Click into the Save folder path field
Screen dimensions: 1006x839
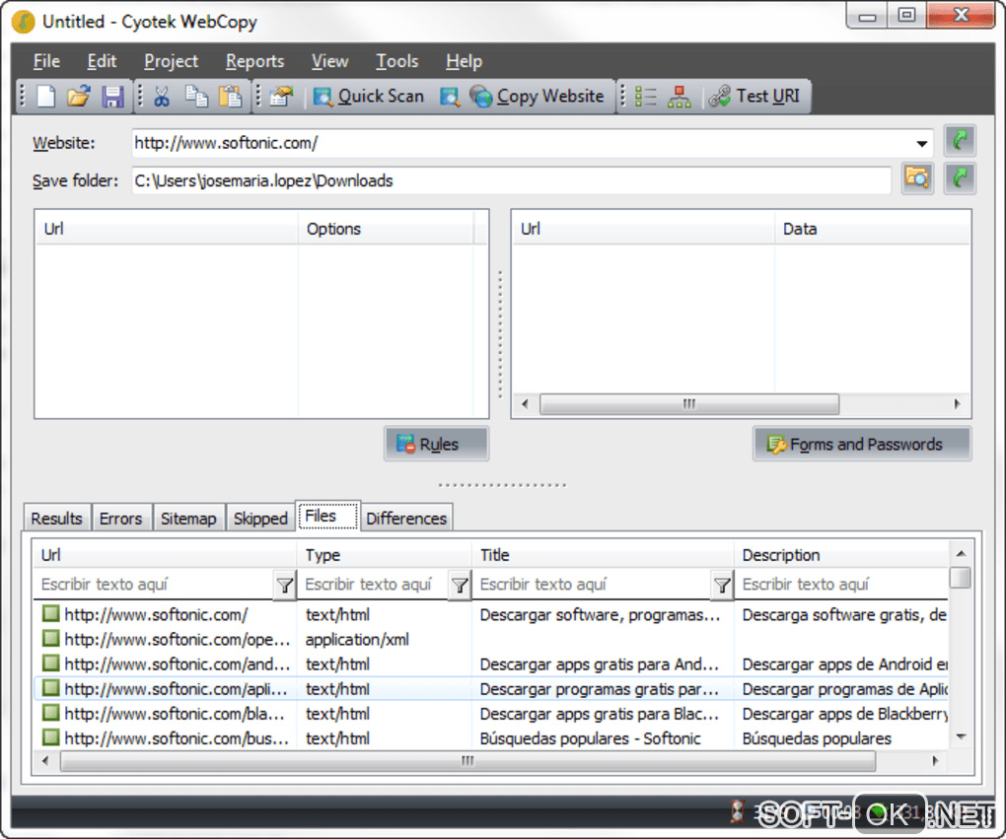pos(511,180)
